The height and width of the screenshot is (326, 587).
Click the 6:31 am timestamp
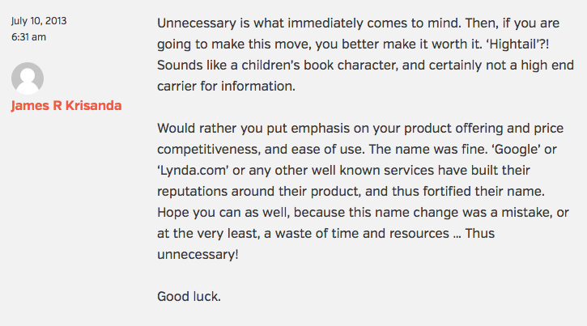point(28,37)
